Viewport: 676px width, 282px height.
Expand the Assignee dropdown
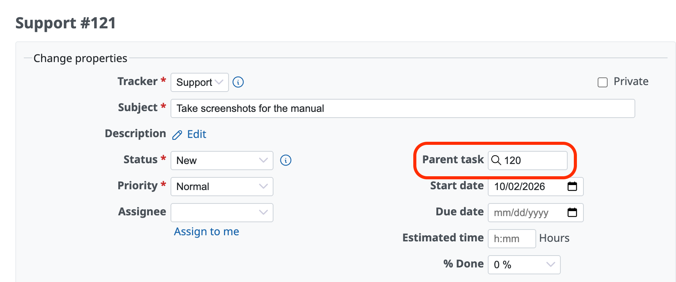(222, 213)
